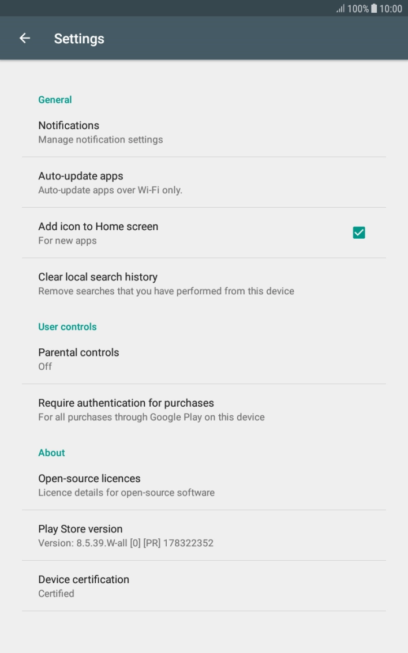Select the Settings title in the header
The height and width of the screenshot is (653, 408).
click(79, 38)
